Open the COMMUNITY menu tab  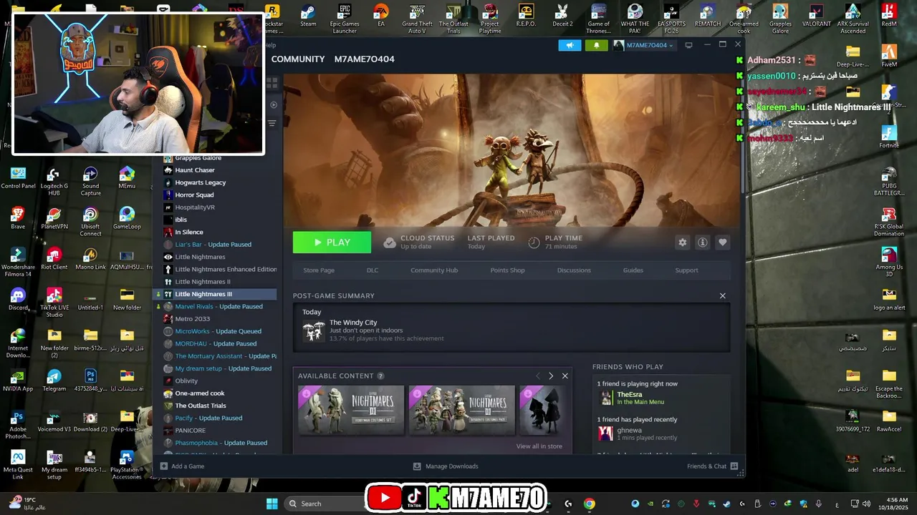tap(298, 59)
